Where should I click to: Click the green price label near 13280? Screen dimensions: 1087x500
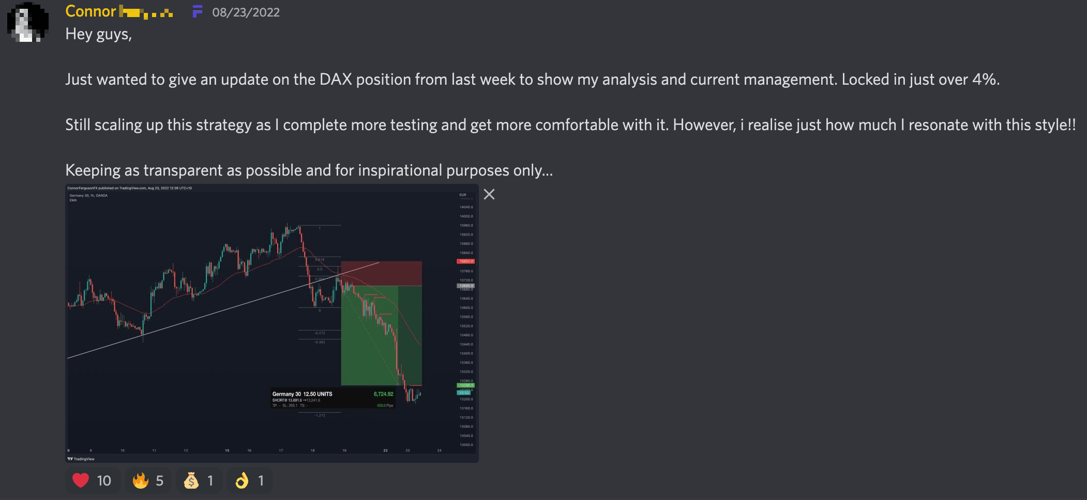[465, 385]
